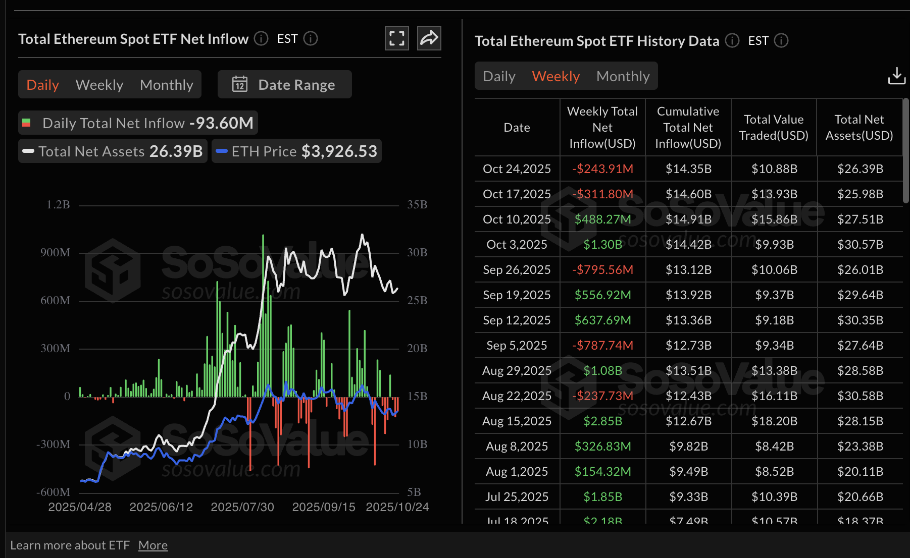
Task: Click info icon beside History Data title
Action: point(732,40)
